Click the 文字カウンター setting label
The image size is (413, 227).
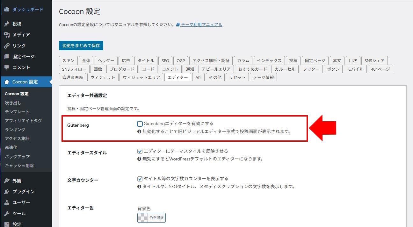point(83,180)
